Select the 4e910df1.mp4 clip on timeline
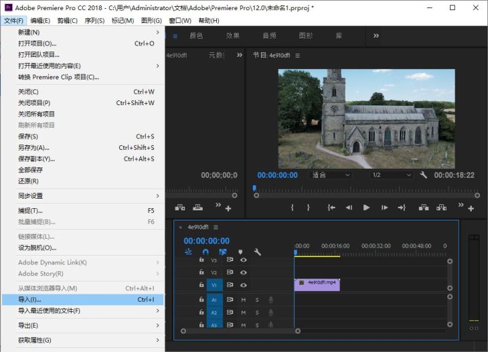Screen dimensions: 488x352 tap(317, 283)
